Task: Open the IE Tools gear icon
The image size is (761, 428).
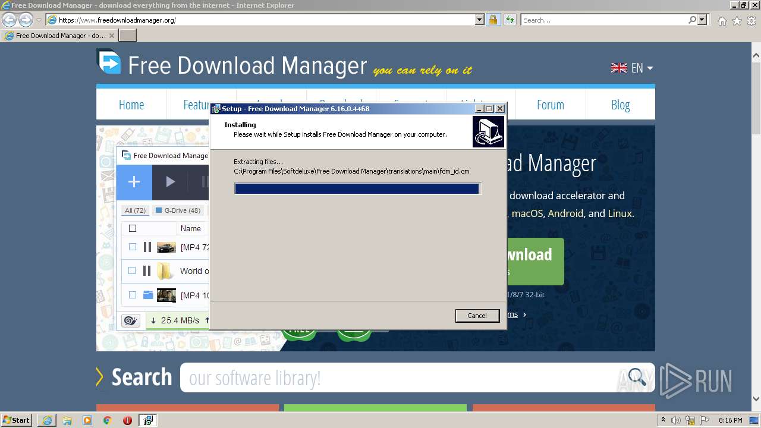Action: (x=751, y=21)
